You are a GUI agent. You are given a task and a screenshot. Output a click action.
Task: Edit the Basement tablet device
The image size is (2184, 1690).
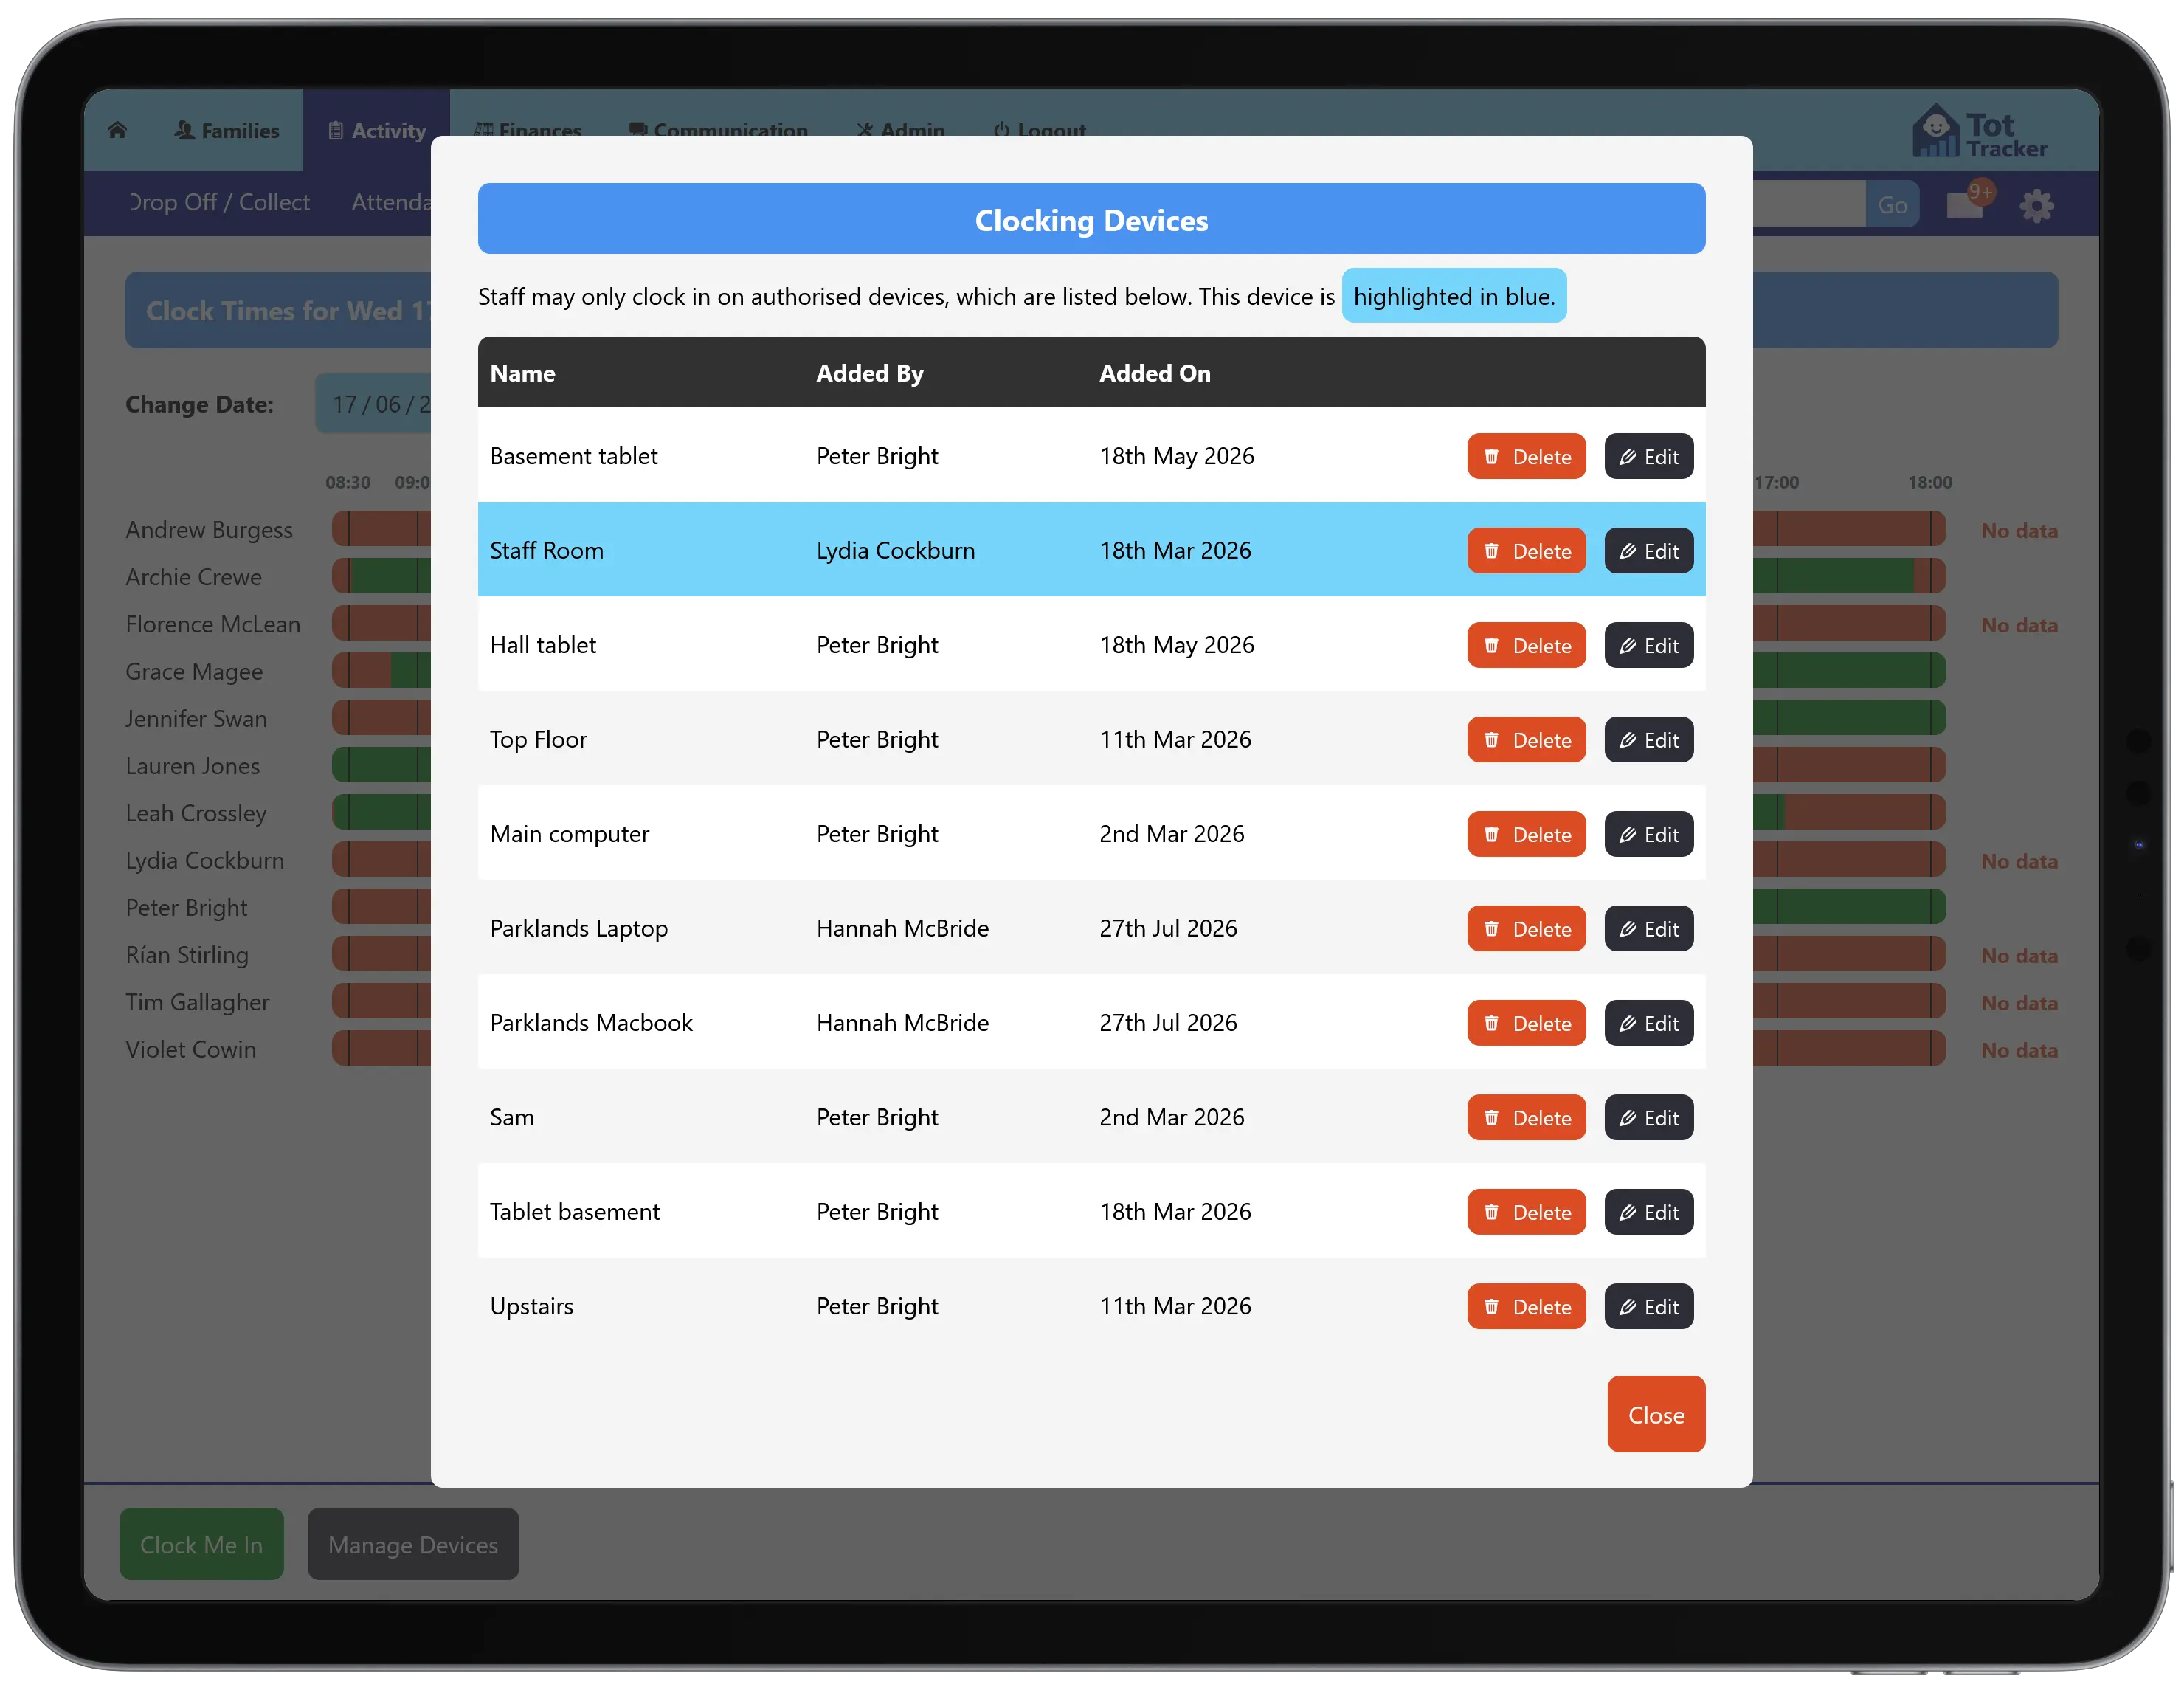tap(1648, 456)
